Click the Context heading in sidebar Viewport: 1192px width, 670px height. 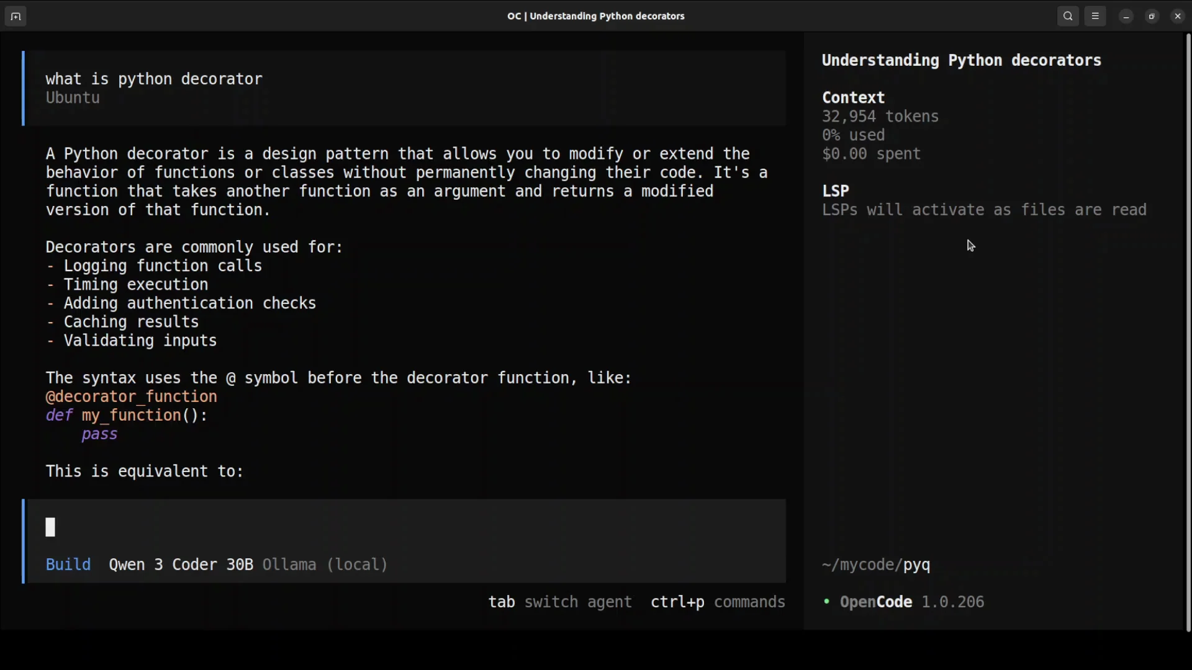point(854,97)
